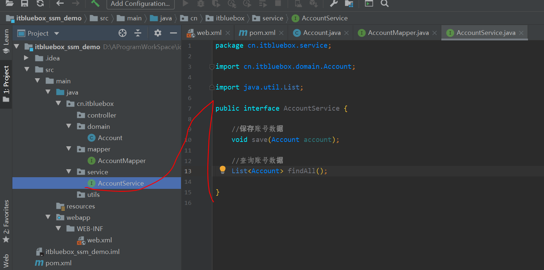Viewport: 544px width, 270px height.
Task: Open Search Everywhere magnifier icon
Action: pos(385,3)
